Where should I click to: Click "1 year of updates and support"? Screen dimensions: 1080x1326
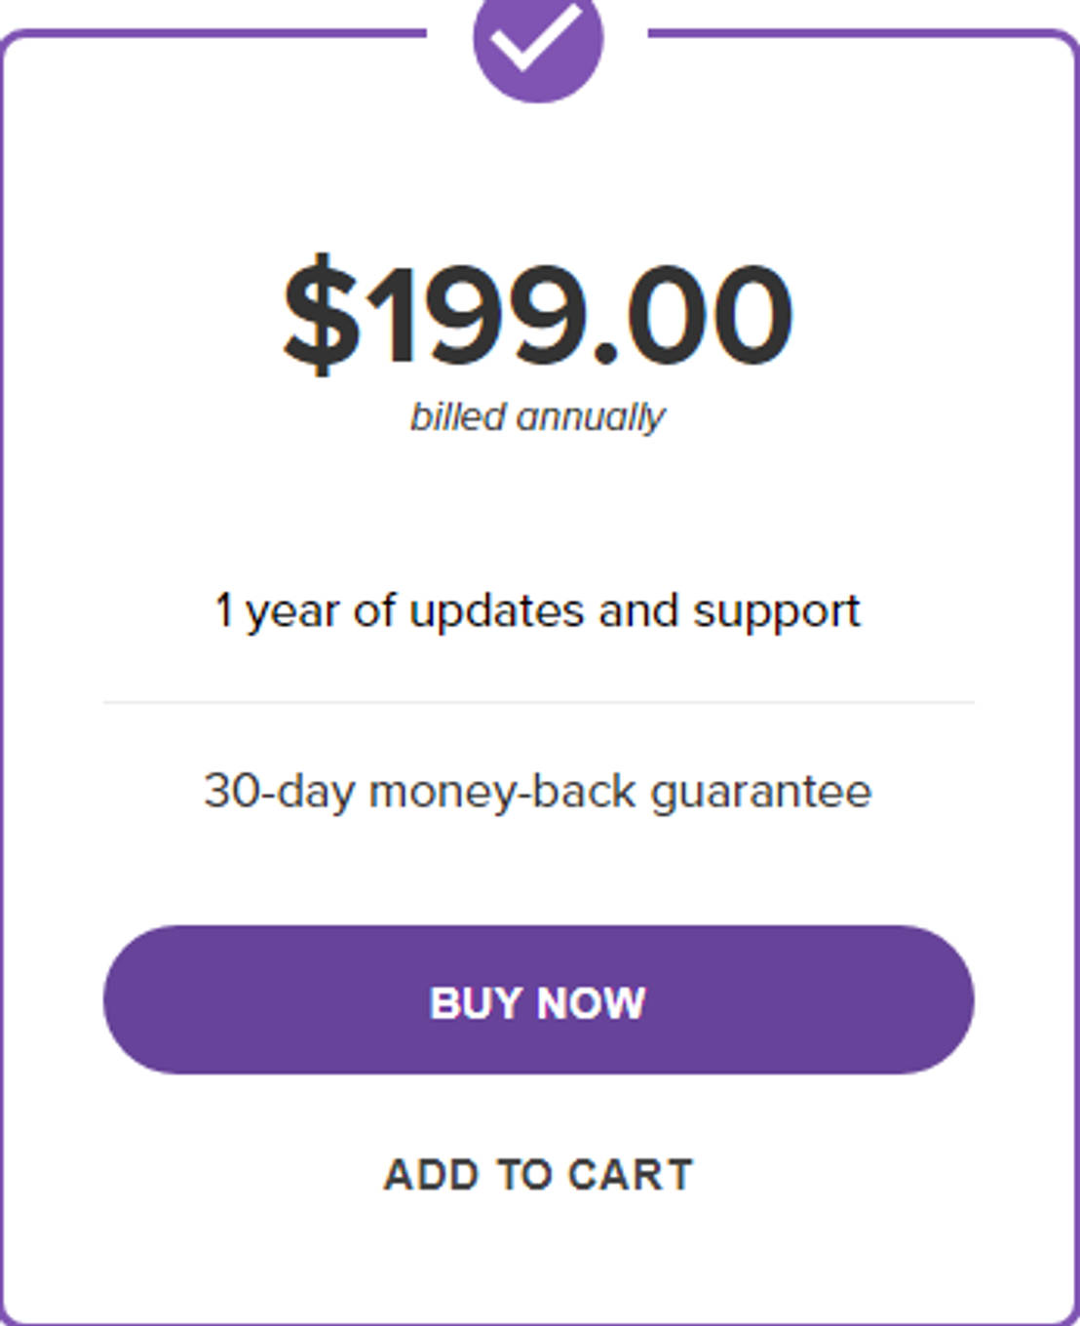[538, 612]
